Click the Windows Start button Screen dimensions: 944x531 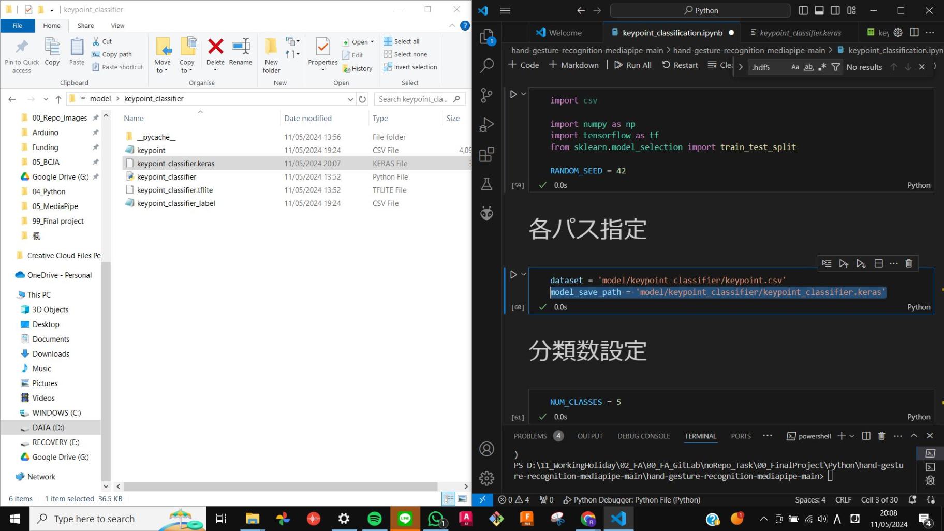click(14, 519)
